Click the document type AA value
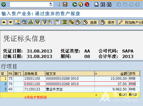Image resolution: width=143 pixels, height=106 pixels. pyautogui.click(x=87, y=51)
